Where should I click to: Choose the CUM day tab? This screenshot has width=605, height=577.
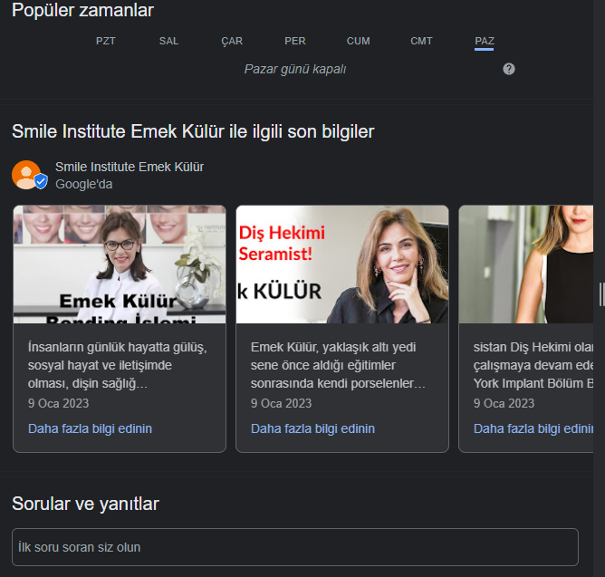click(358, 41)
